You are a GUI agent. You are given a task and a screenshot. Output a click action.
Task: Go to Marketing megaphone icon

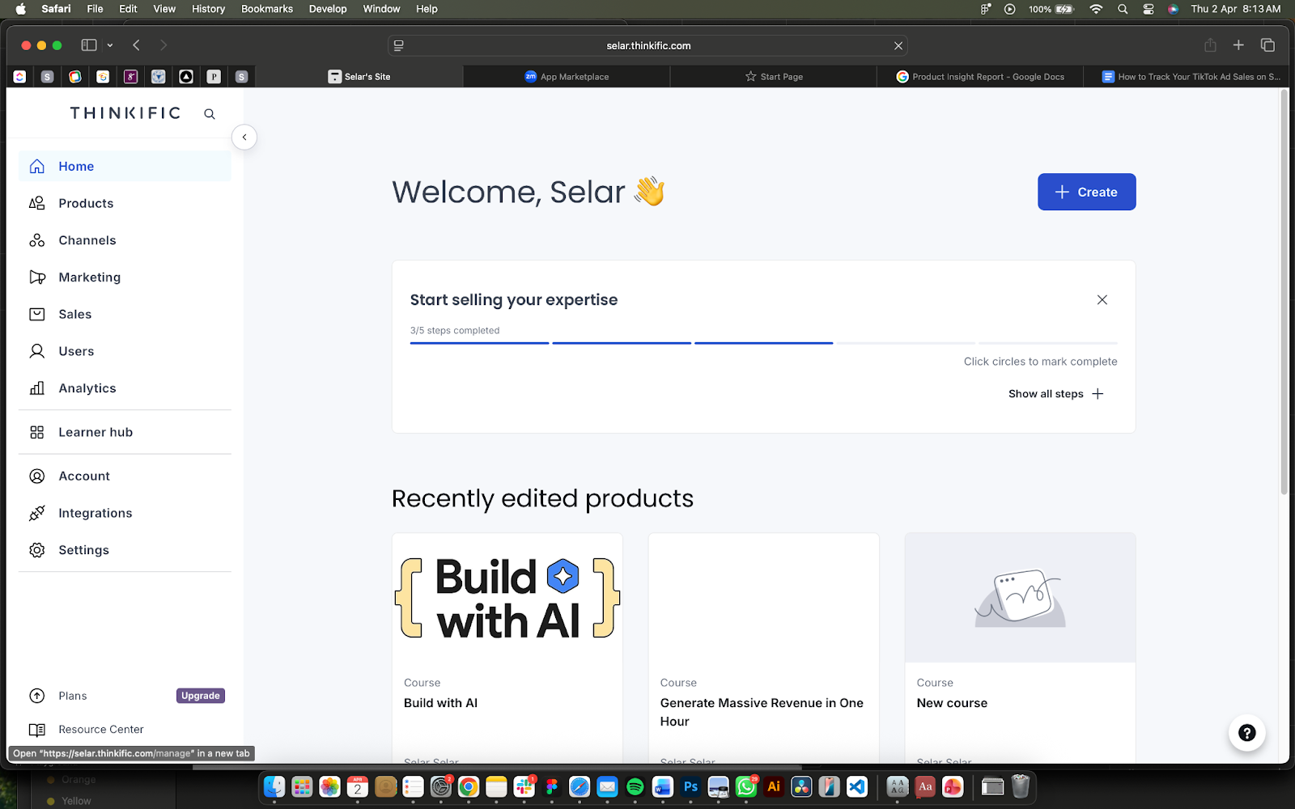37,277
